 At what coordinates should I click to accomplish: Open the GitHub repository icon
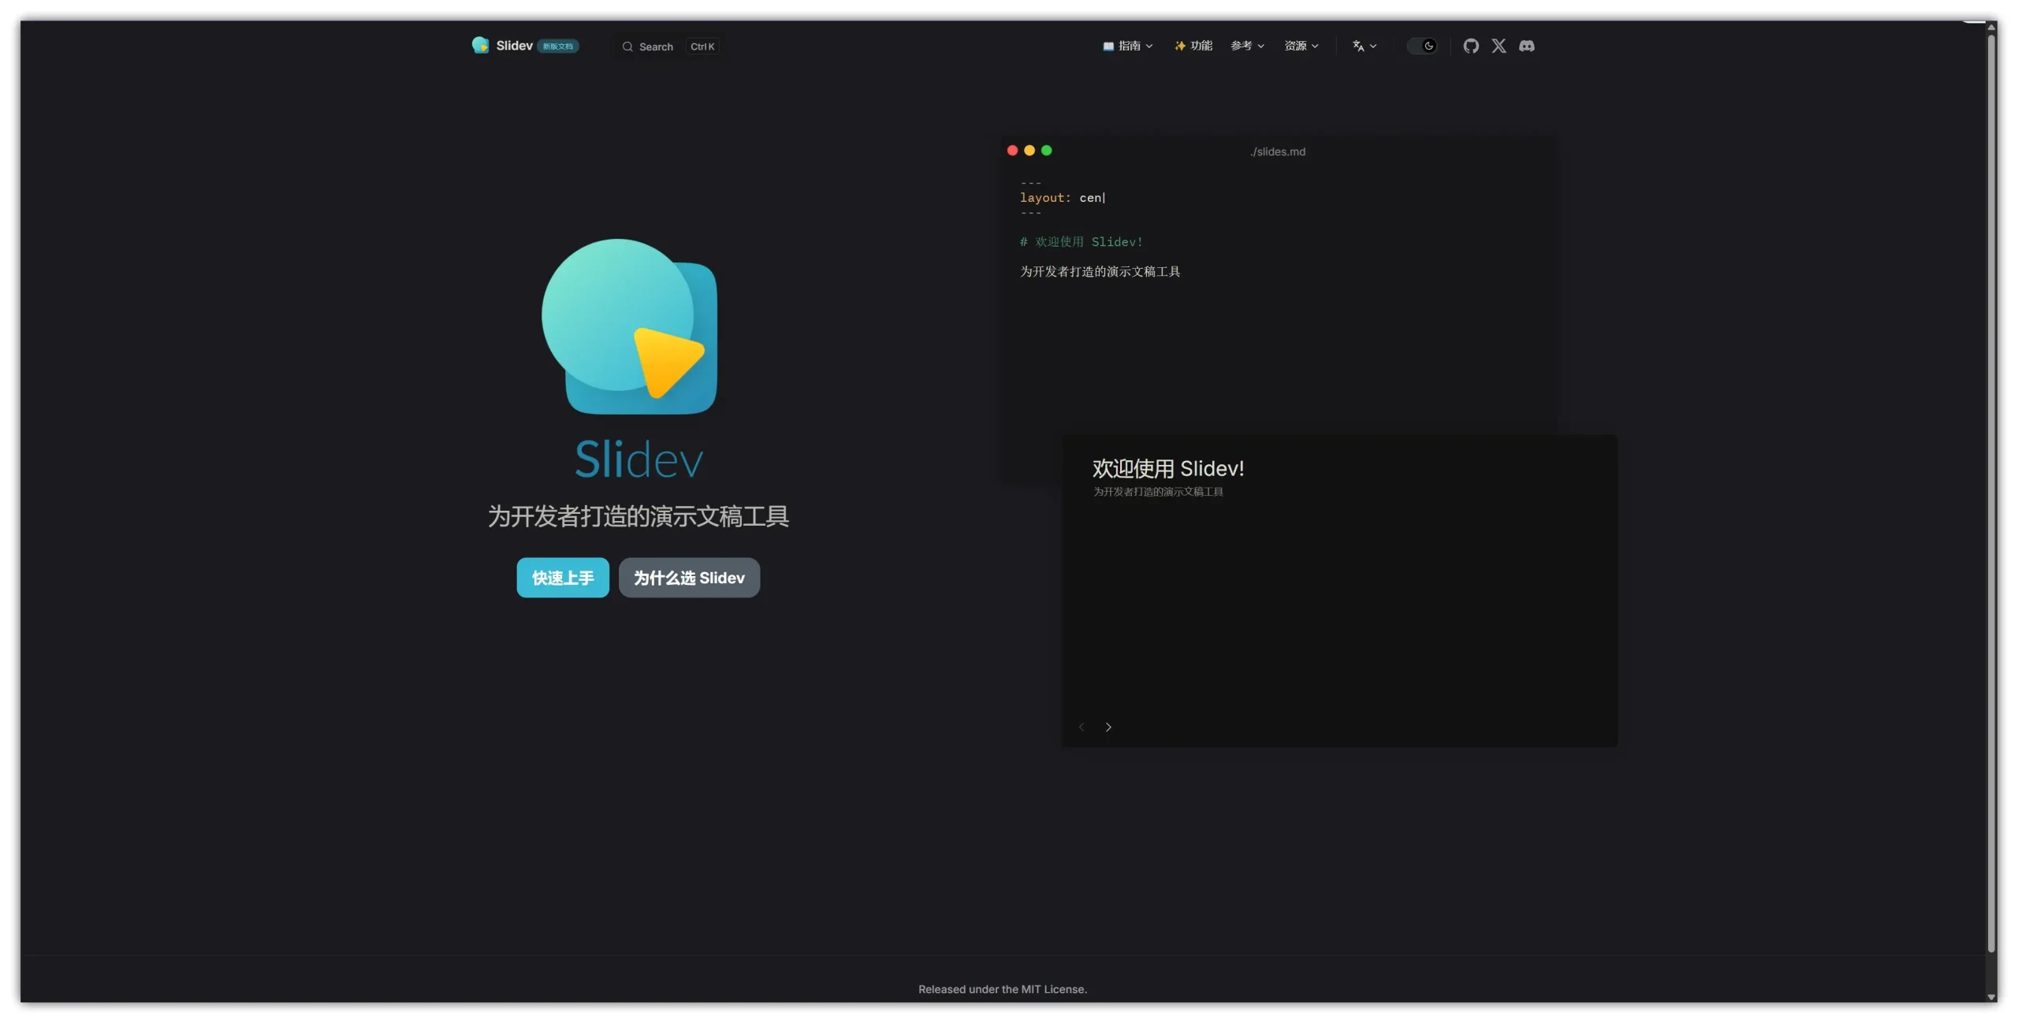coord(1471,46)
